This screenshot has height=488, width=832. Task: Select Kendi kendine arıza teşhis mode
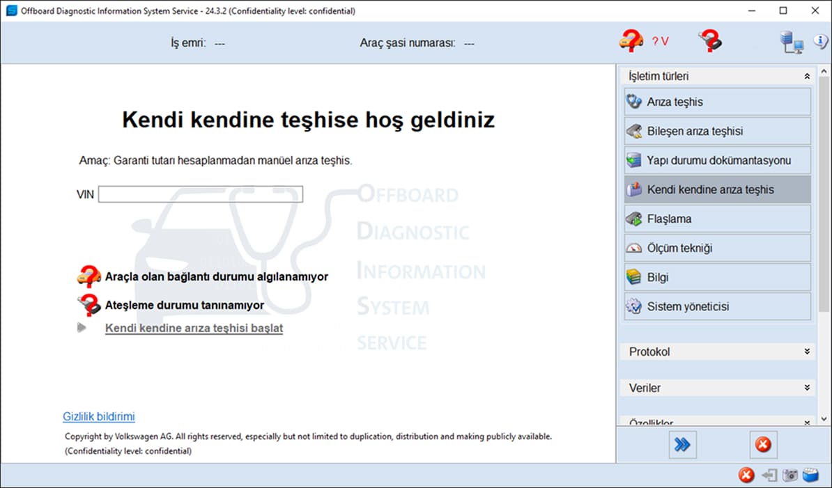click(x=718, y=189)
